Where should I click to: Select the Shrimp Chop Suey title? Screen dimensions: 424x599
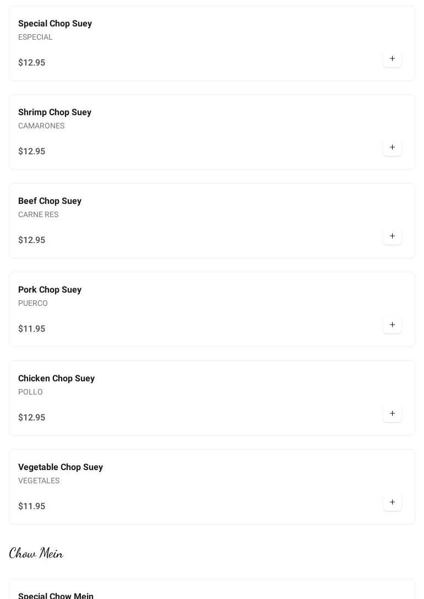point(55,112)
